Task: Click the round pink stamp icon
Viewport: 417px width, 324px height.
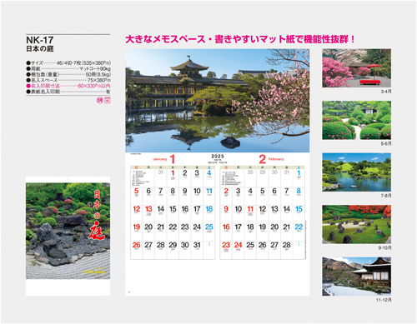Action: (99, 101)
